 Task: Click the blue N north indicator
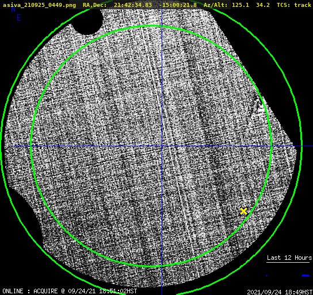(x=13, y=9)
